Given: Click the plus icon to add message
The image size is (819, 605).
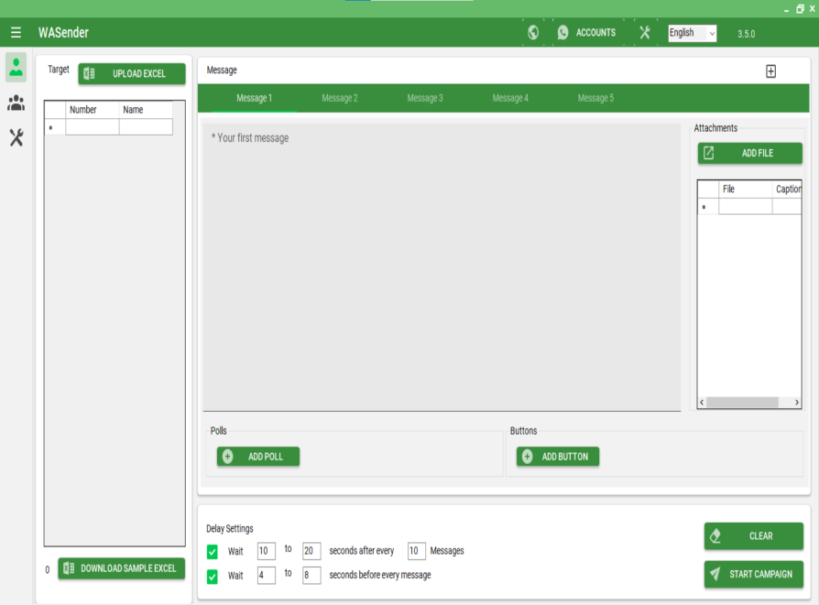Looking at the screenshot, I should (x=770, y=71).
